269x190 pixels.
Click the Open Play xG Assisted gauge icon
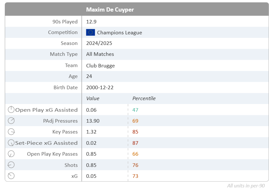pyautogui.click(x=11, y=110)
